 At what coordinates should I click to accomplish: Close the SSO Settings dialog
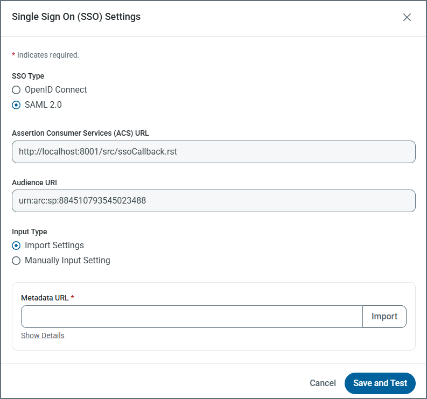[407, 17]
